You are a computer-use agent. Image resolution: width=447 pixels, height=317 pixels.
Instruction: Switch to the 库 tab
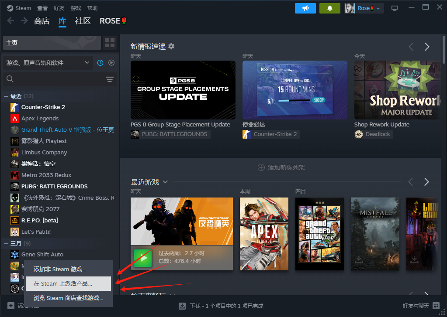62,21
